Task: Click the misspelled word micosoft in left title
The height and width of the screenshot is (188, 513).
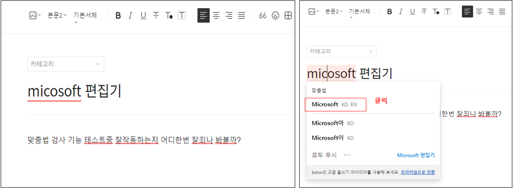Action: click(54, 92)
